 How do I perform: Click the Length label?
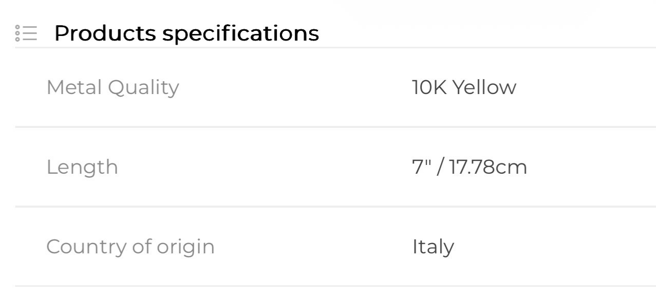pyautogui.click(x=82, y=167)
